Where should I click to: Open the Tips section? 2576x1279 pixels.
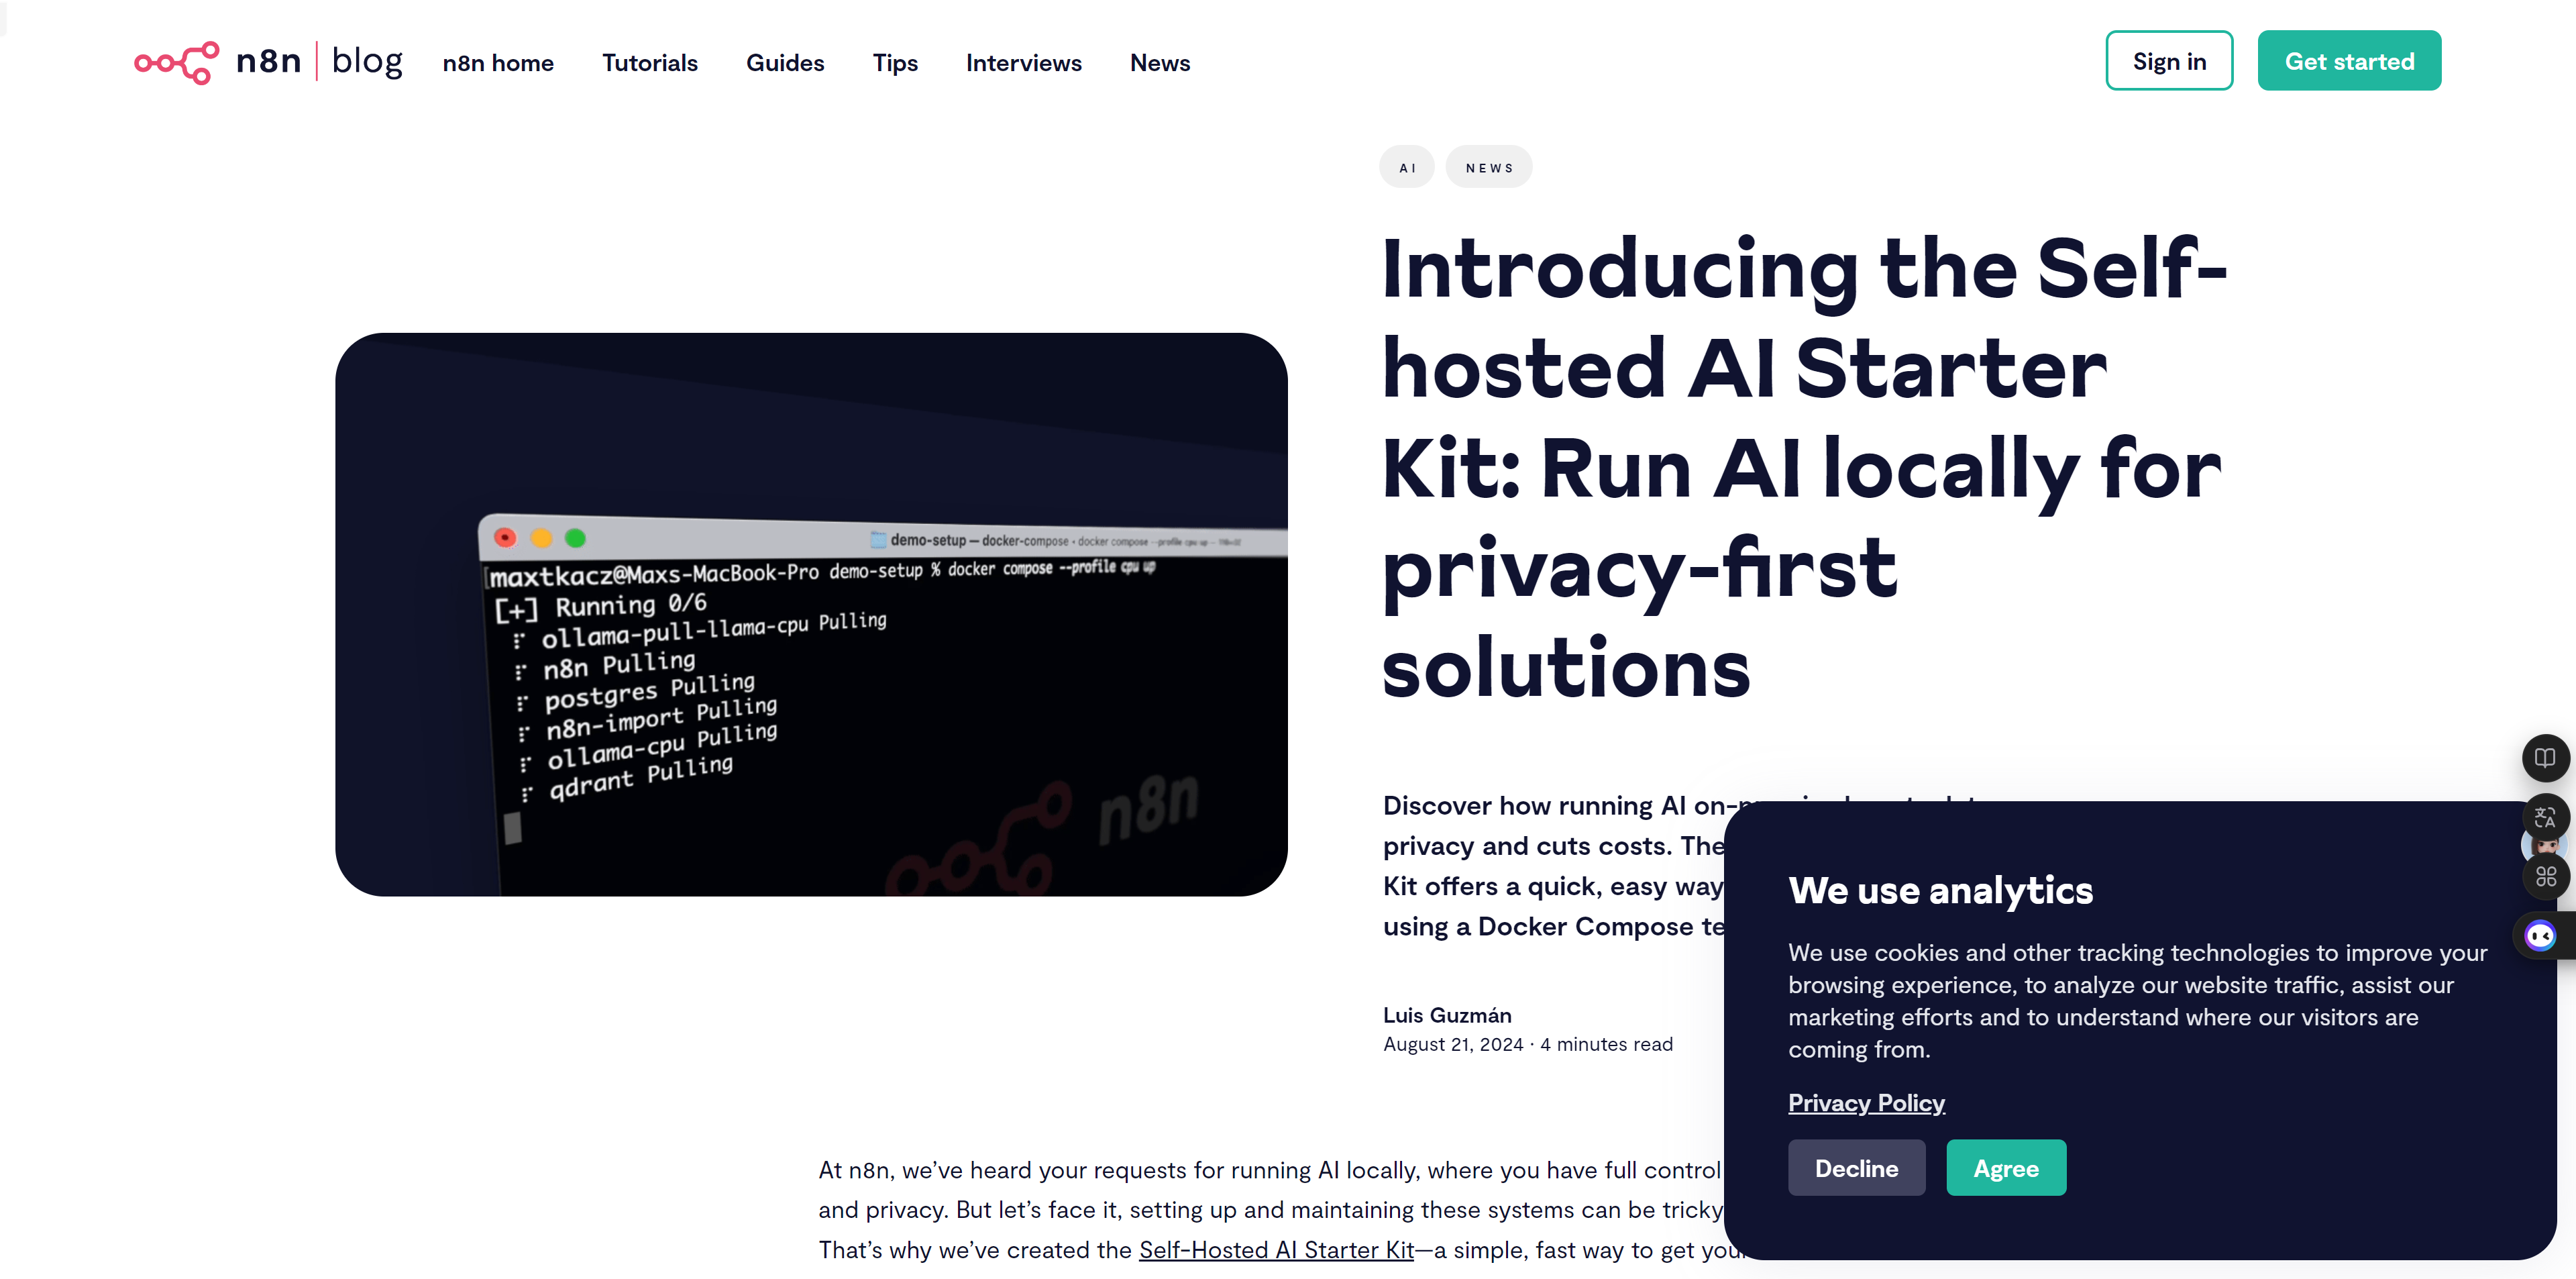pos(895,63)
